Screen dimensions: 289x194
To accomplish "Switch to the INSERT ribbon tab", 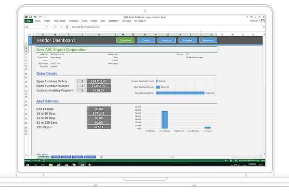I will click(x=47, y=21).
